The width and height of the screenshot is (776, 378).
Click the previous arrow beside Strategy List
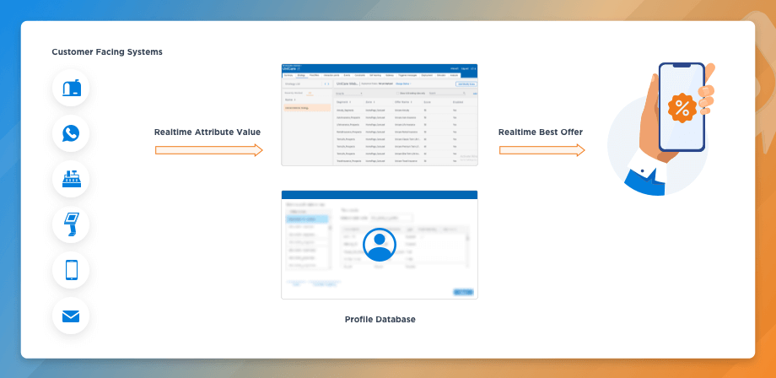tap(325, 84)
